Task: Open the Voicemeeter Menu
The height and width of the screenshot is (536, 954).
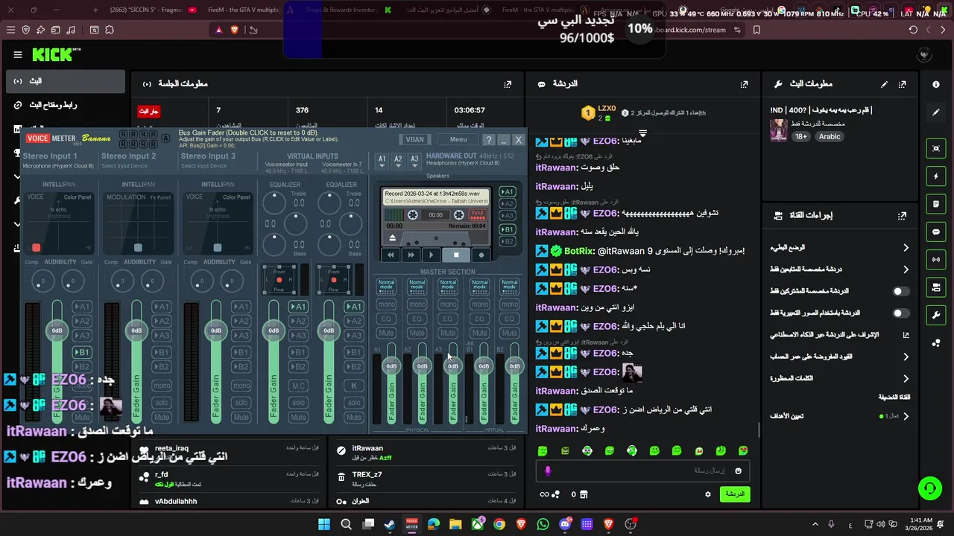Action: click(x=458, y=139)
